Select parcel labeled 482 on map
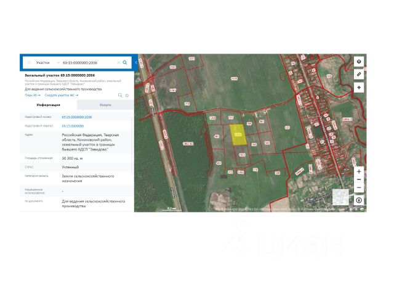The width and height of the screenshot is (394, 296). 217,136
